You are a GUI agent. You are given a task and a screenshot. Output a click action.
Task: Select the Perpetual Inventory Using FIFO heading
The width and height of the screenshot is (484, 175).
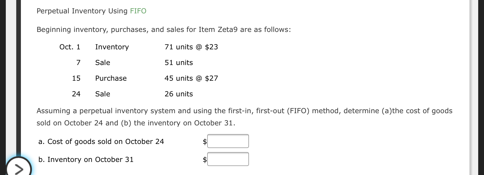coord(91,11)
